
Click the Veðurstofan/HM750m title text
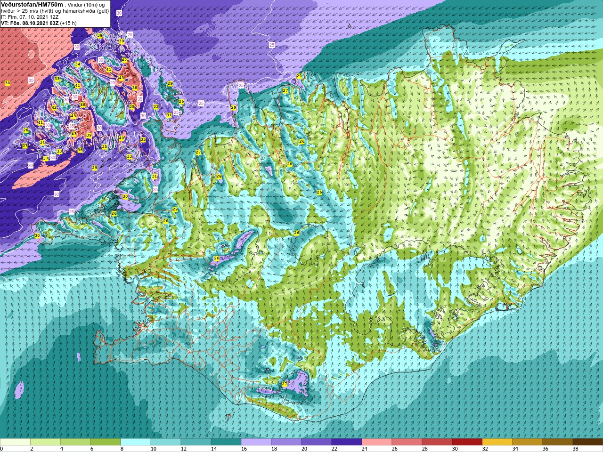click(x=32, y=4)
